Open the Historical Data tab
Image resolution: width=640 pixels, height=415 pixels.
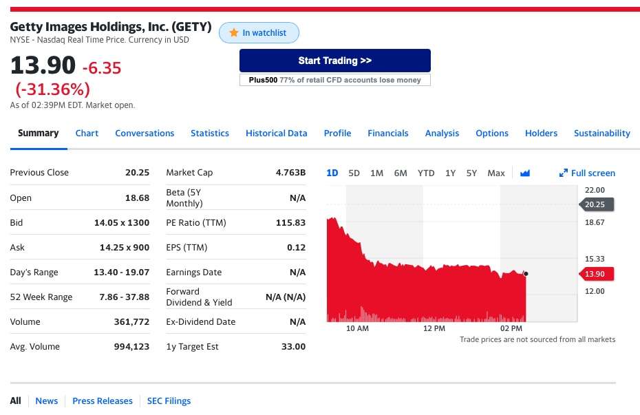pyautogui.click(x=276, y=134)
